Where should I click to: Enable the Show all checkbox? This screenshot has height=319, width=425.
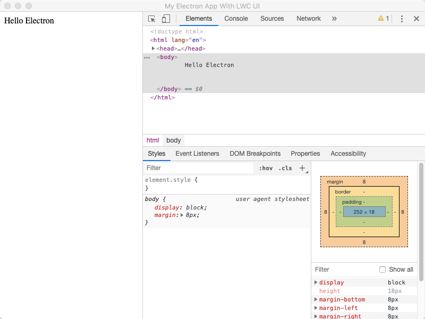382,270
